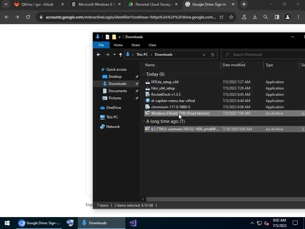Show hidden system tray icons

(x=252, y=223)
